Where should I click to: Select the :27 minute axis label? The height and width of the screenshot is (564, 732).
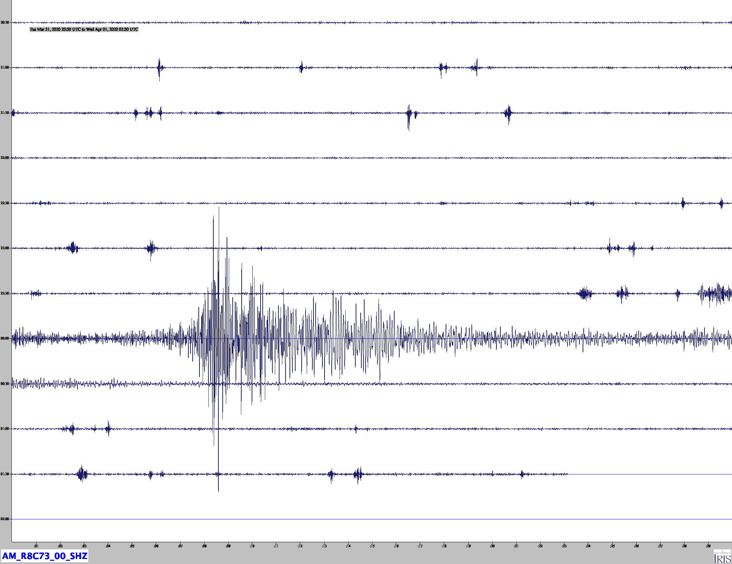click(x=660, y=546)
